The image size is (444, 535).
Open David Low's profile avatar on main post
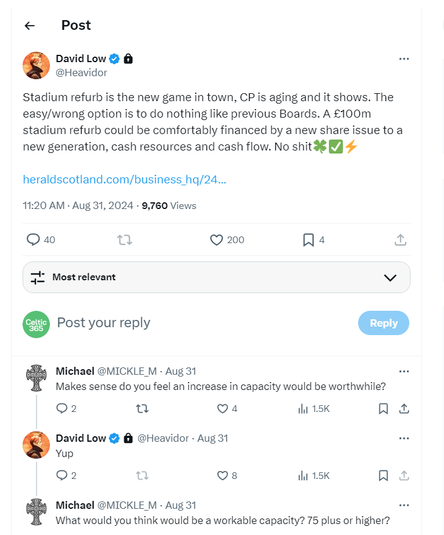pos(36,65)
